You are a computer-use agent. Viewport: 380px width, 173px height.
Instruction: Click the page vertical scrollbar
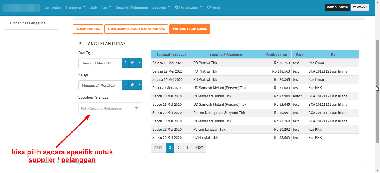[377, 91]
